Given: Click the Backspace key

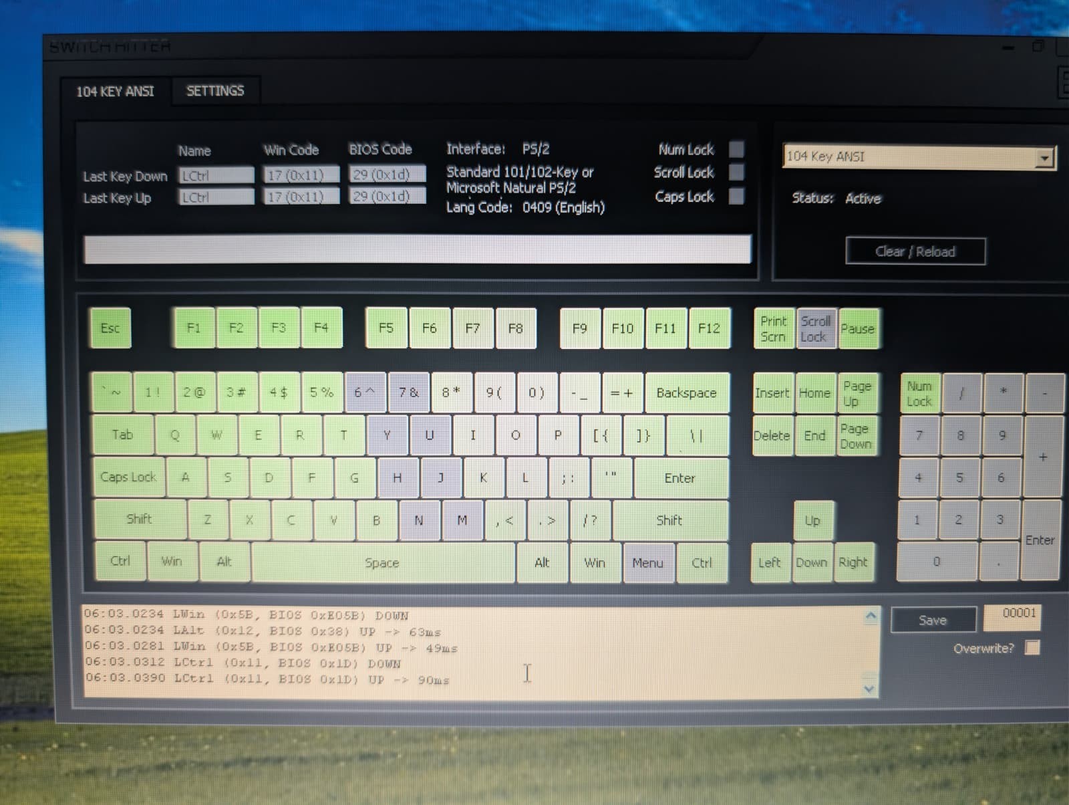Looking at the screenshot, I should pos(687,392).
